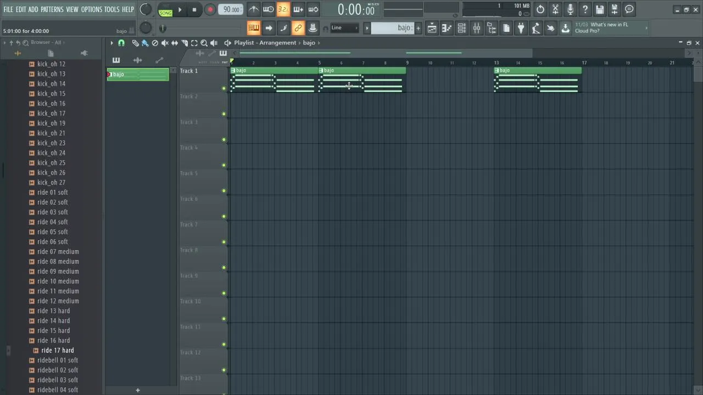This screenshot has width=703, height=395.
Task: Toggle the recording countdown 3.2.1 button
Action: point(283,9)
